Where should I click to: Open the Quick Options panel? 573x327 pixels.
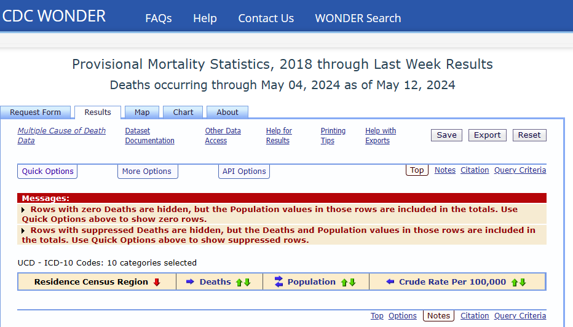point(47,171)
